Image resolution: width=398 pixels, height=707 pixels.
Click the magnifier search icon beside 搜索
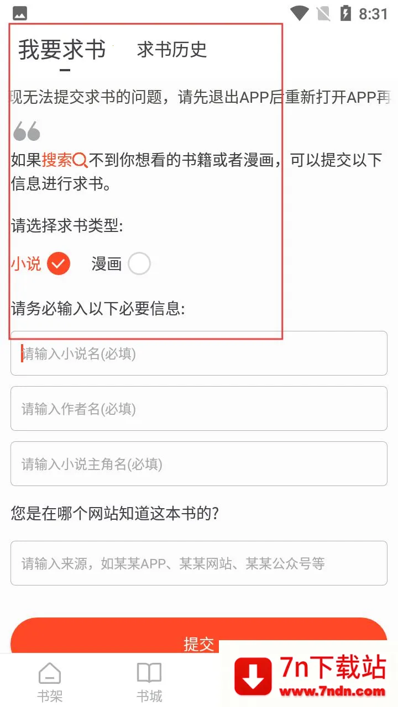[81, 159]
